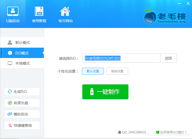Open 快捷键查询 lookup

click(22, 125)
